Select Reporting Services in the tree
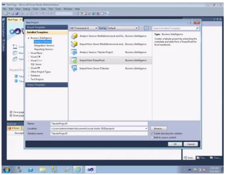The image size is (225, 175). (44, 49)
